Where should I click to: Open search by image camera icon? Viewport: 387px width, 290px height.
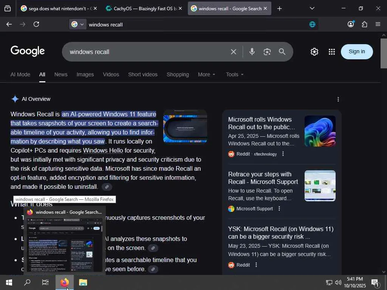click(267, 52)
